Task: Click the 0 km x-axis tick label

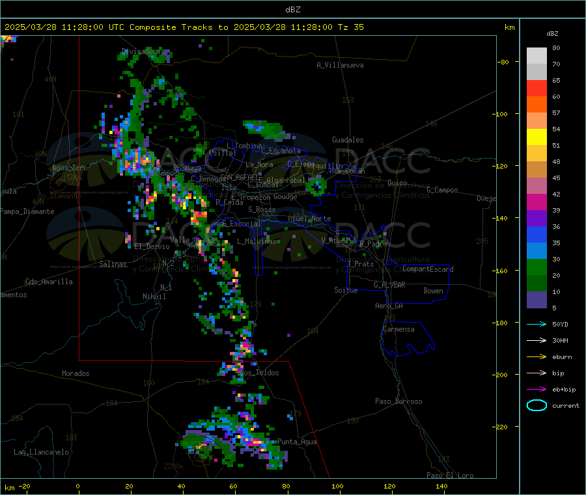Action: coord(77,486)
